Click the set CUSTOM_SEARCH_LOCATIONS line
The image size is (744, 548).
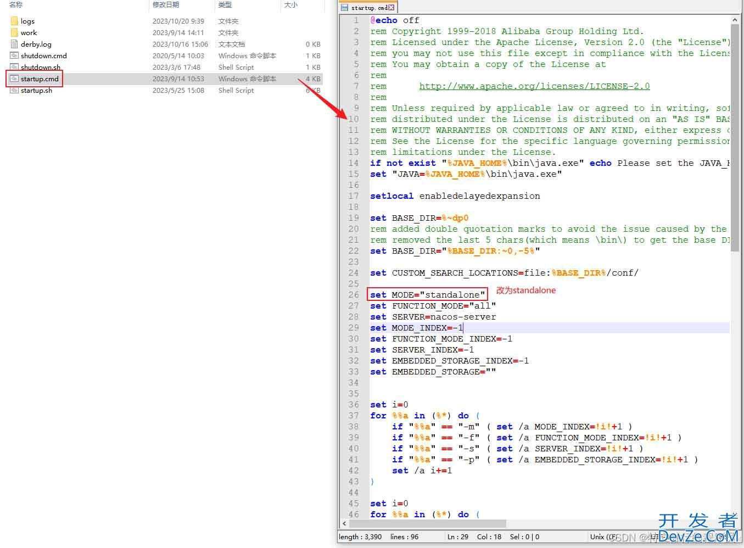(x=504, y=273)
